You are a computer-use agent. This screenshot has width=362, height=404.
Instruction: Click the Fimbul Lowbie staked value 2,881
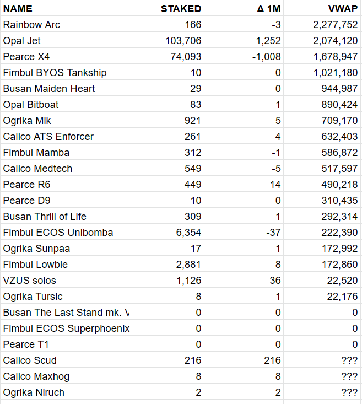(x=188, y=265)
